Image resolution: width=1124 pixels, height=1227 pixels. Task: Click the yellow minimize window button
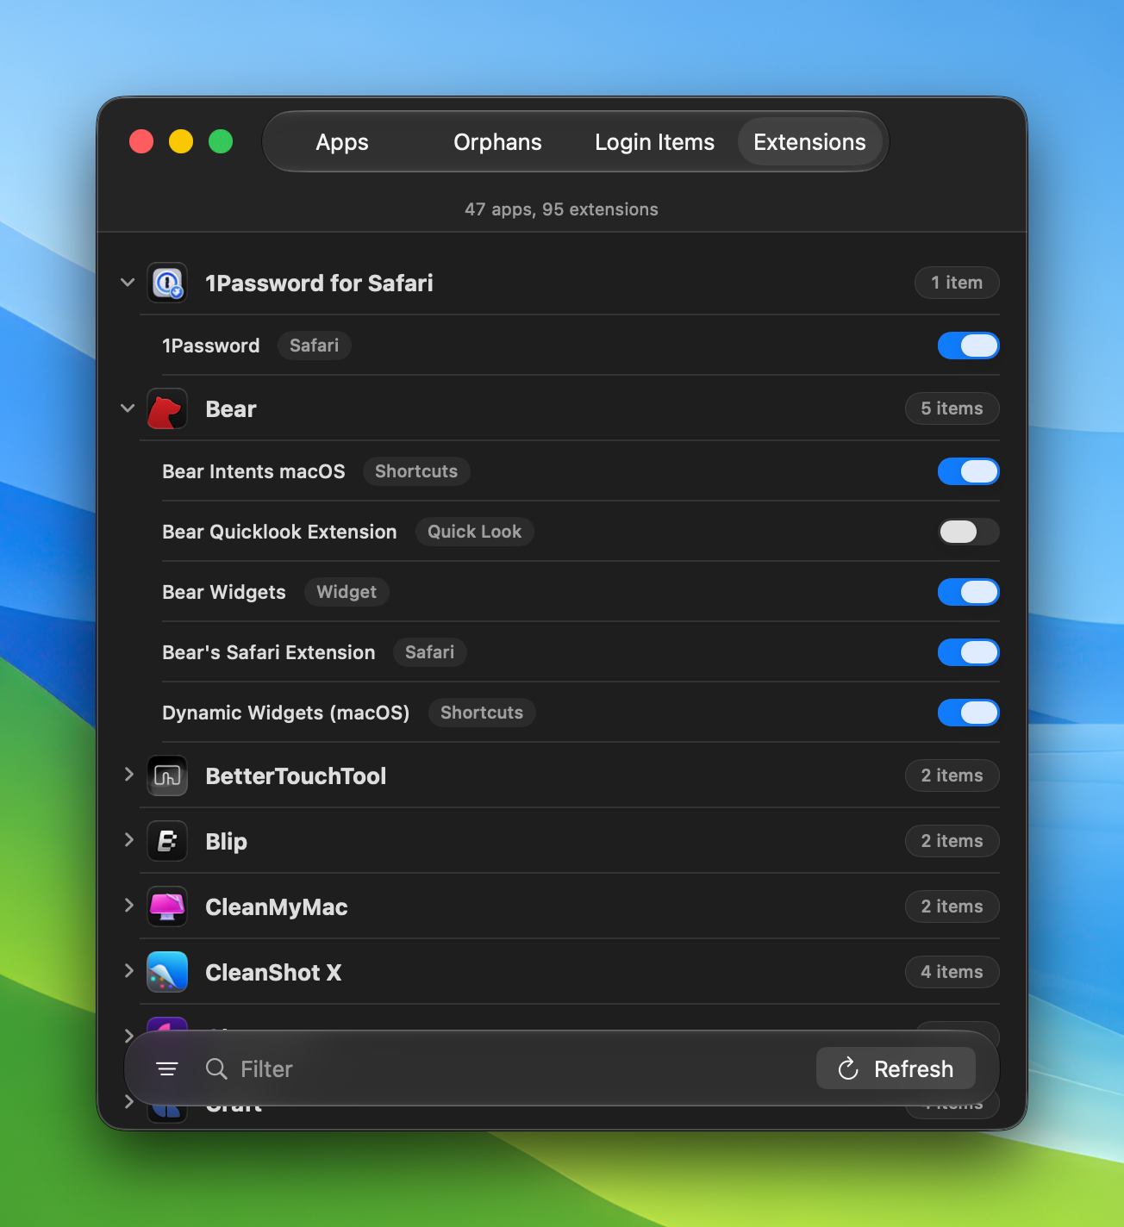point(181,141)
